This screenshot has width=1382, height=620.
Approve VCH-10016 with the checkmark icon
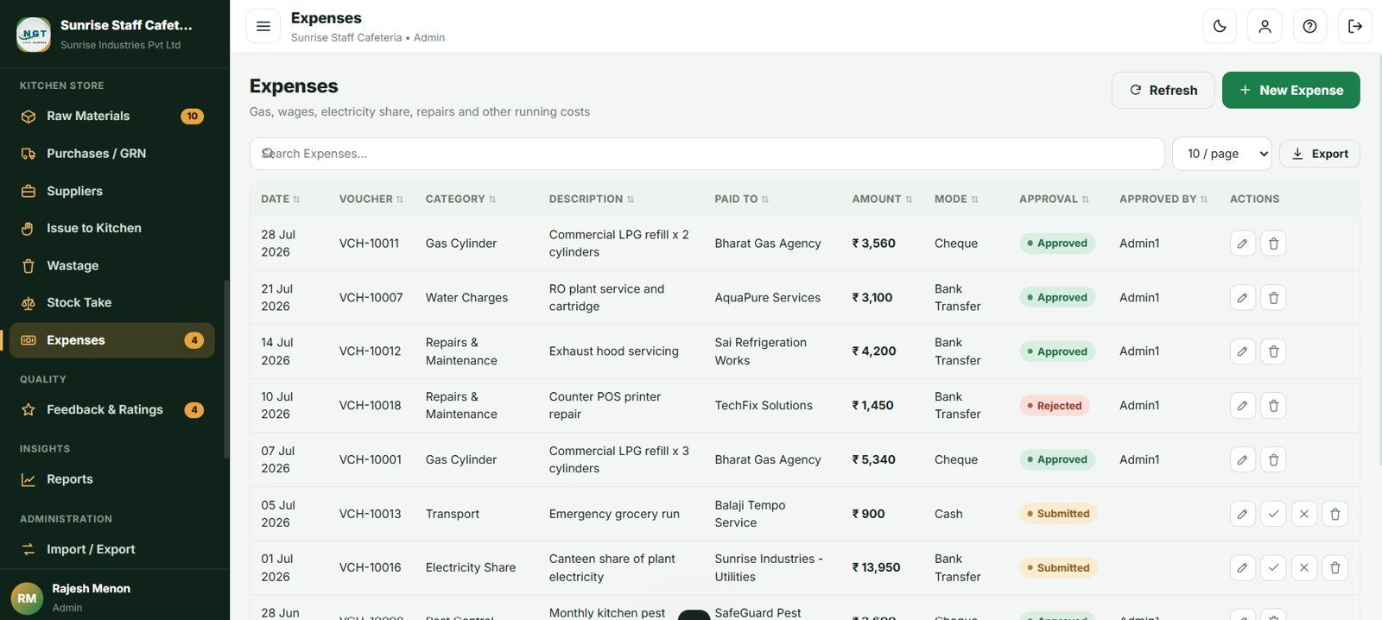(x=1273, y=567)
